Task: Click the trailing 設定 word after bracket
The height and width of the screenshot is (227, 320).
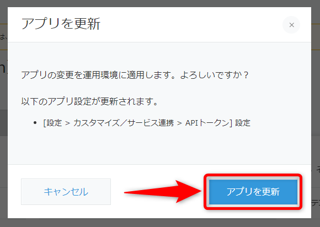Action: pyautogui.click(x=243, y=123)
